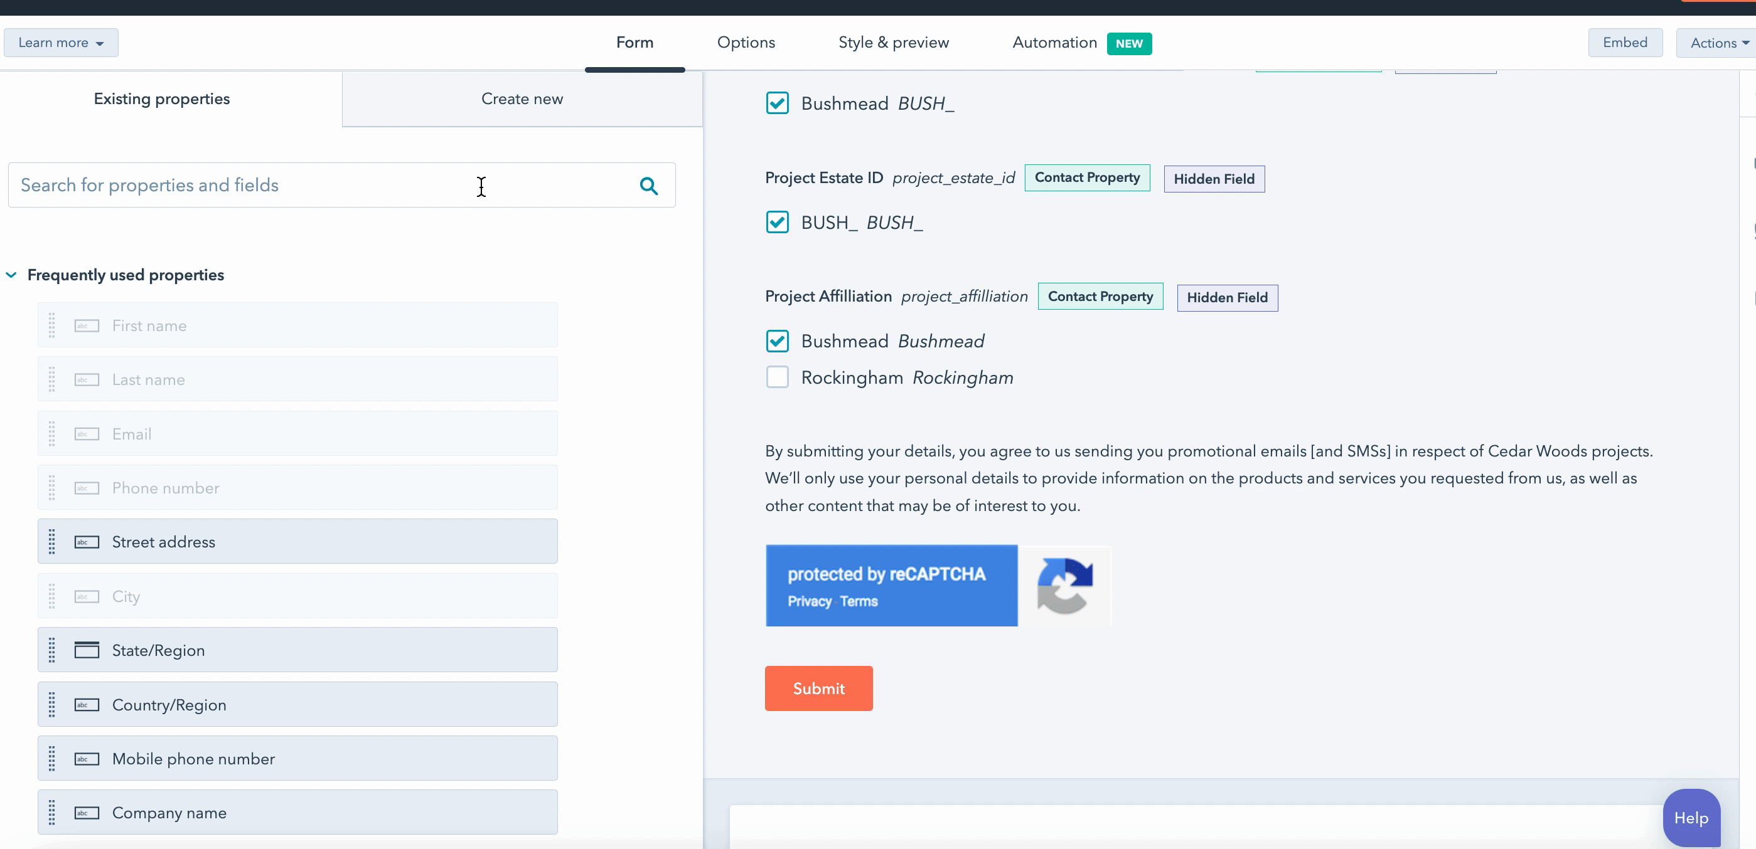Click the Embed button
The width and height of the screenshot is (1756, 849).
(x=1624, y=42)
